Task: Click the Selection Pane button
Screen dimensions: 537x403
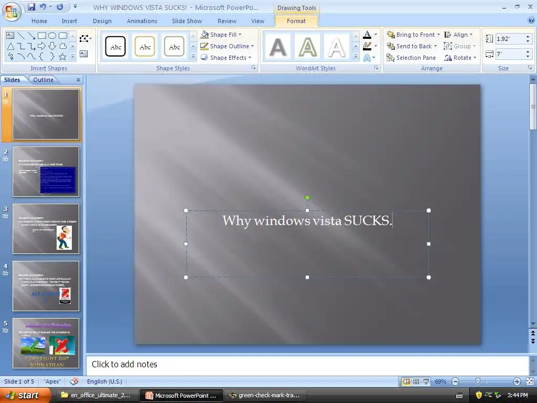Action: [411, 58]
